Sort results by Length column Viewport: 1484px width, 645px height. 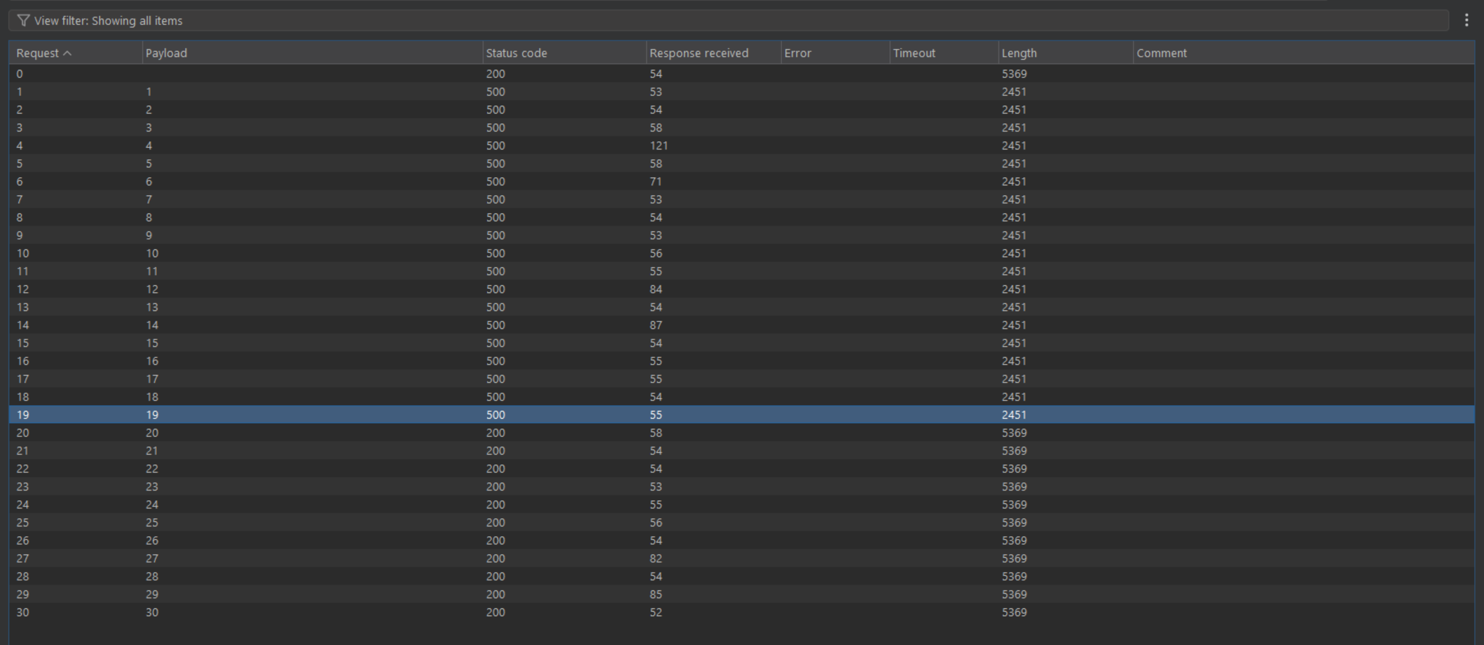coord(1019,53)
